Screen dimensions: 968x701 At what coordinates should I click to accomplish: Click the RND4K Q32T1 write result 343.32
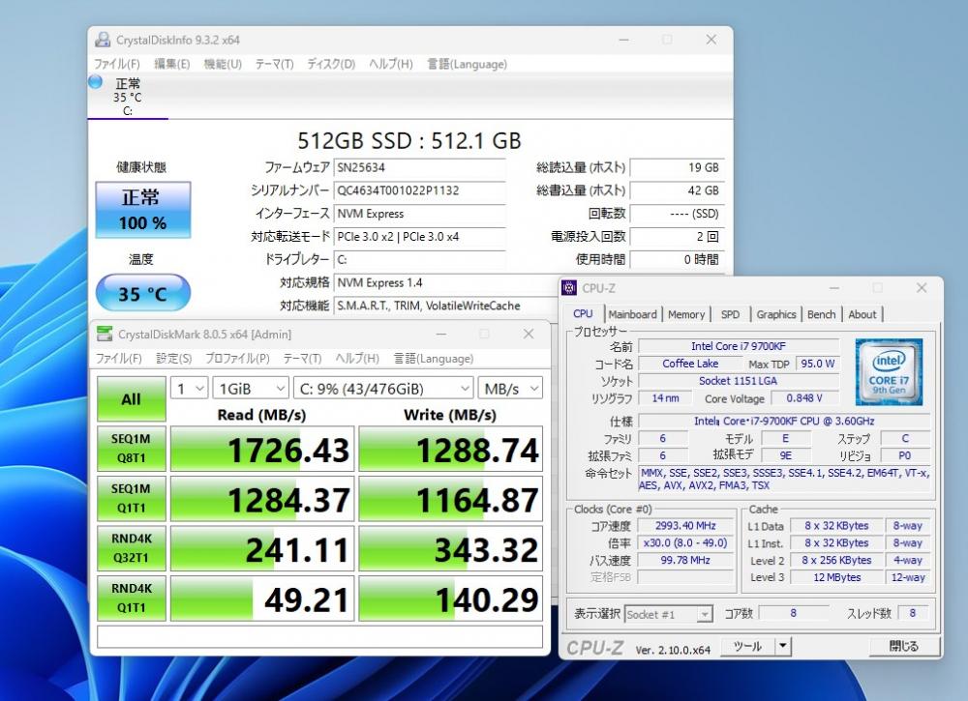pos(451,549)
